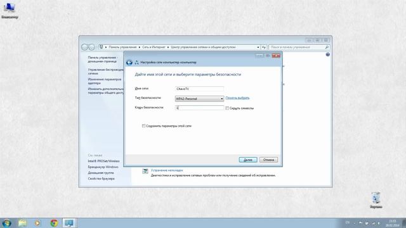Open Свойства браузера sidebar link

101,179
